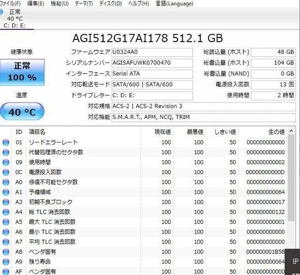Click the total host reads value 48 GB
This screenshot has height=275, width=300.
pos(273,52)
